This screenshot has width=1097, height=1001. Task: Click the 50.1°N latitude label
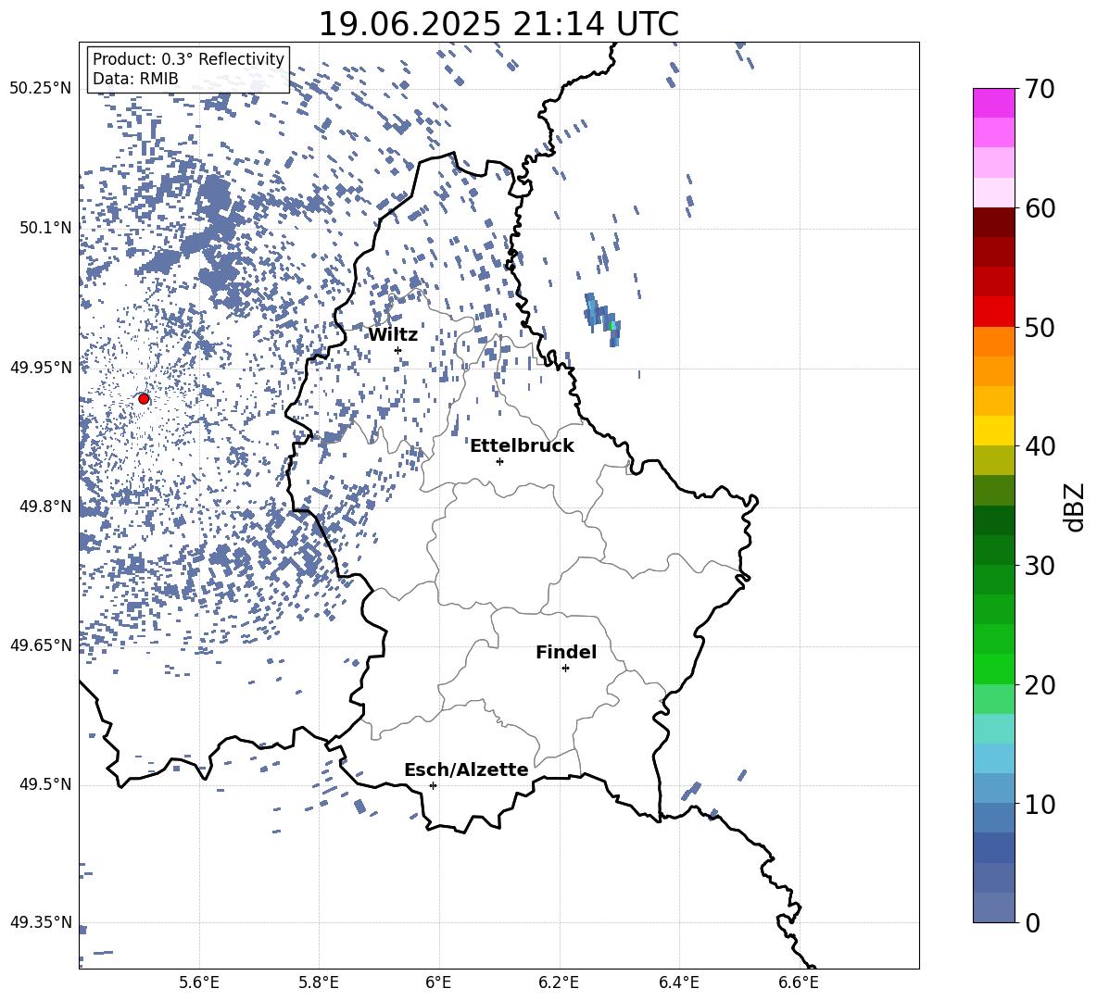tap(45, 228)
